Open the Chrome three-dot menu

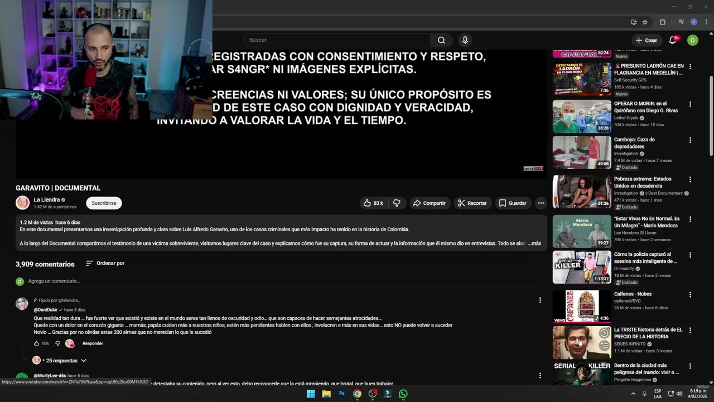pos(706,22)
